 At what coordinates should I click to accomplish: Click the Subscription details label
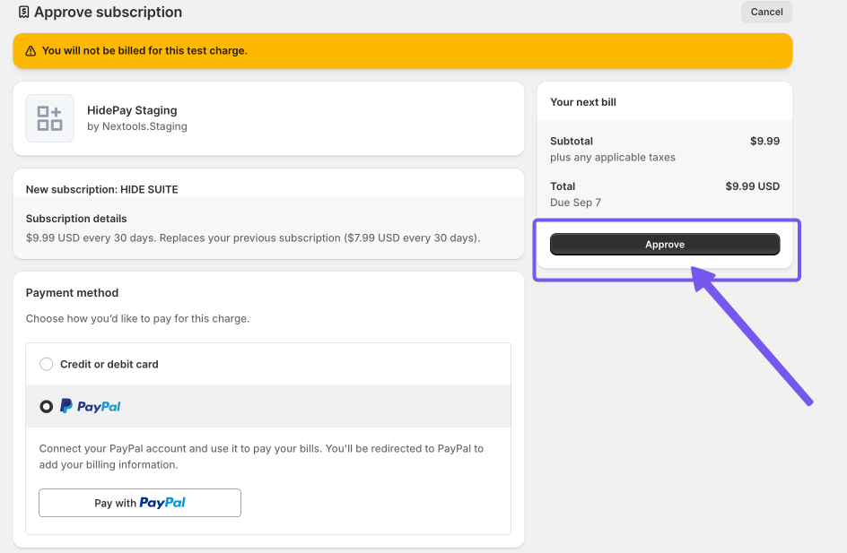pyautogui.click(x=76, y=219)
